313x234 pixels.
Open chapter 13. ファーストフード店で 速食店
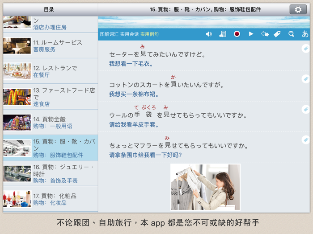51,97
